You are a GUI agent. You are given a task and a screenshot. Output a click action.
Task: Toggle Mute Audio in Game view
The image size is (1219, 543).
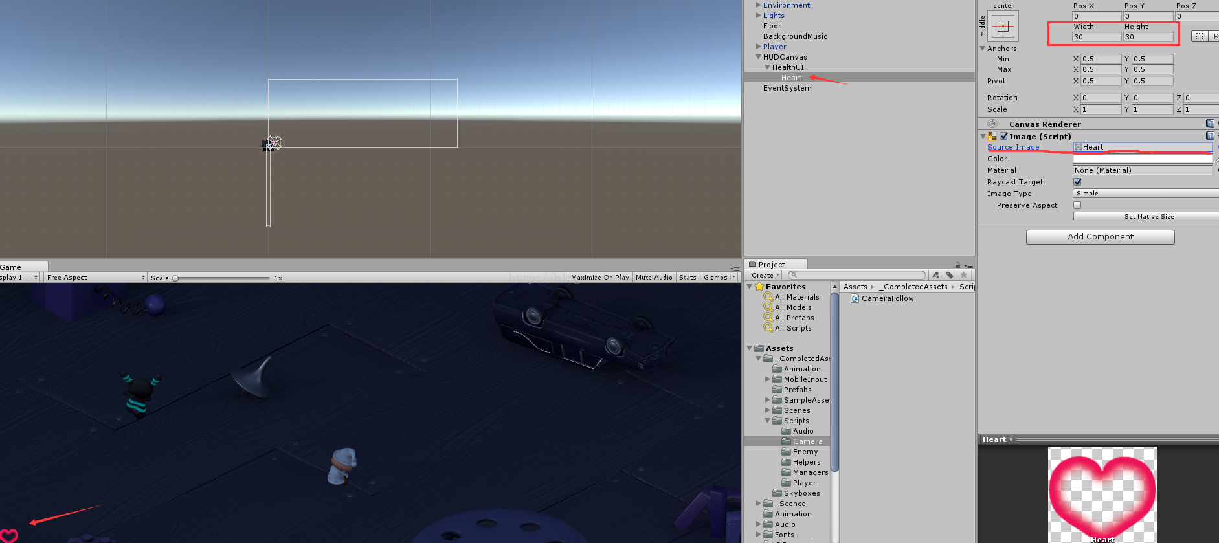(x=654, y=277)
